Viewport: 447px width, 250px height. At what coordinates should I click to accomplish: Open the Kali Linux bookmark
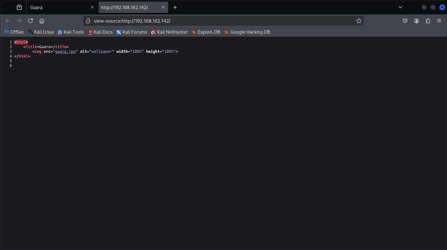tap(41, 32)
